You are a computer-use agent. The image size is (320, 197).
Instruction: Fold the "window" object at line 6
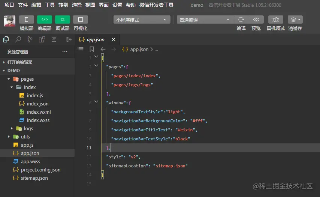(96, 101)
